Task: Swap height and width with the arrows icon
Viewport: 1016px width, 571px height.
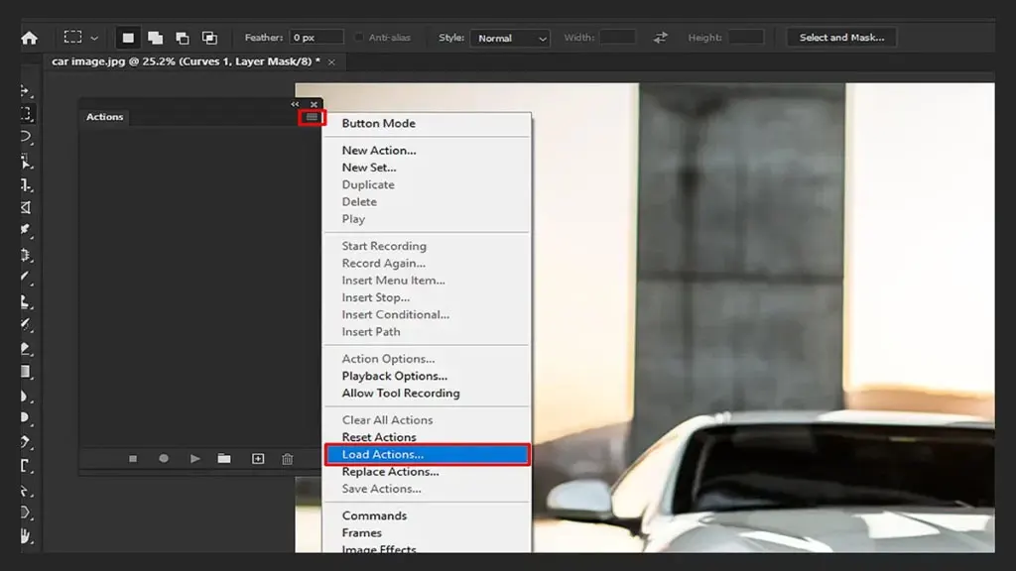Action: click(x=660, y=38)
